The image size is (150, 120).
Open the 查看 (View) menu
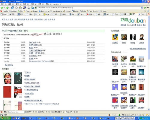point(19,4)
